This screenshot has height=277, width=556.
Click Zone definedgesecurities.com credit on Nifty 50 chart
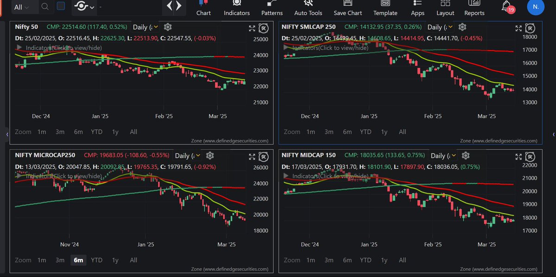[230, 141]
